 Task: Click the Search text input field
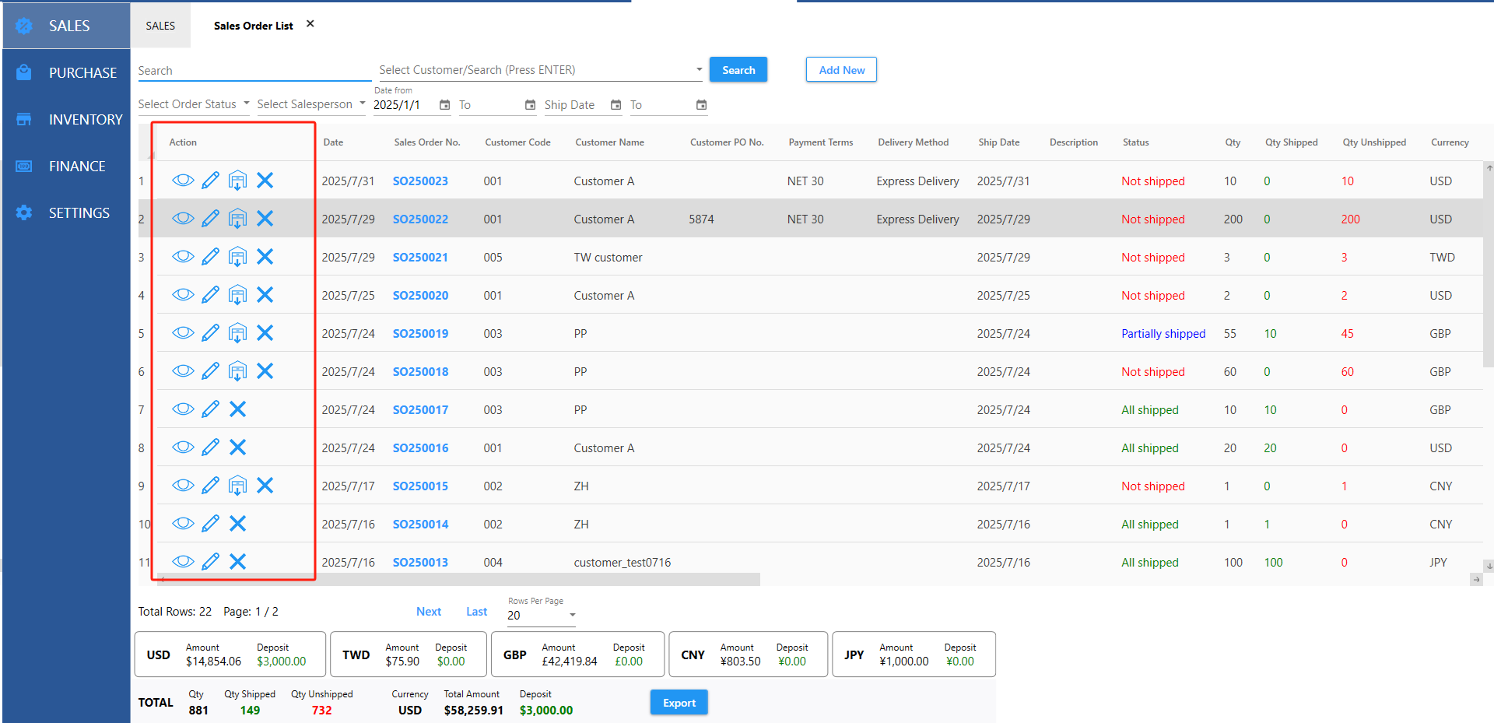[254, 71]
